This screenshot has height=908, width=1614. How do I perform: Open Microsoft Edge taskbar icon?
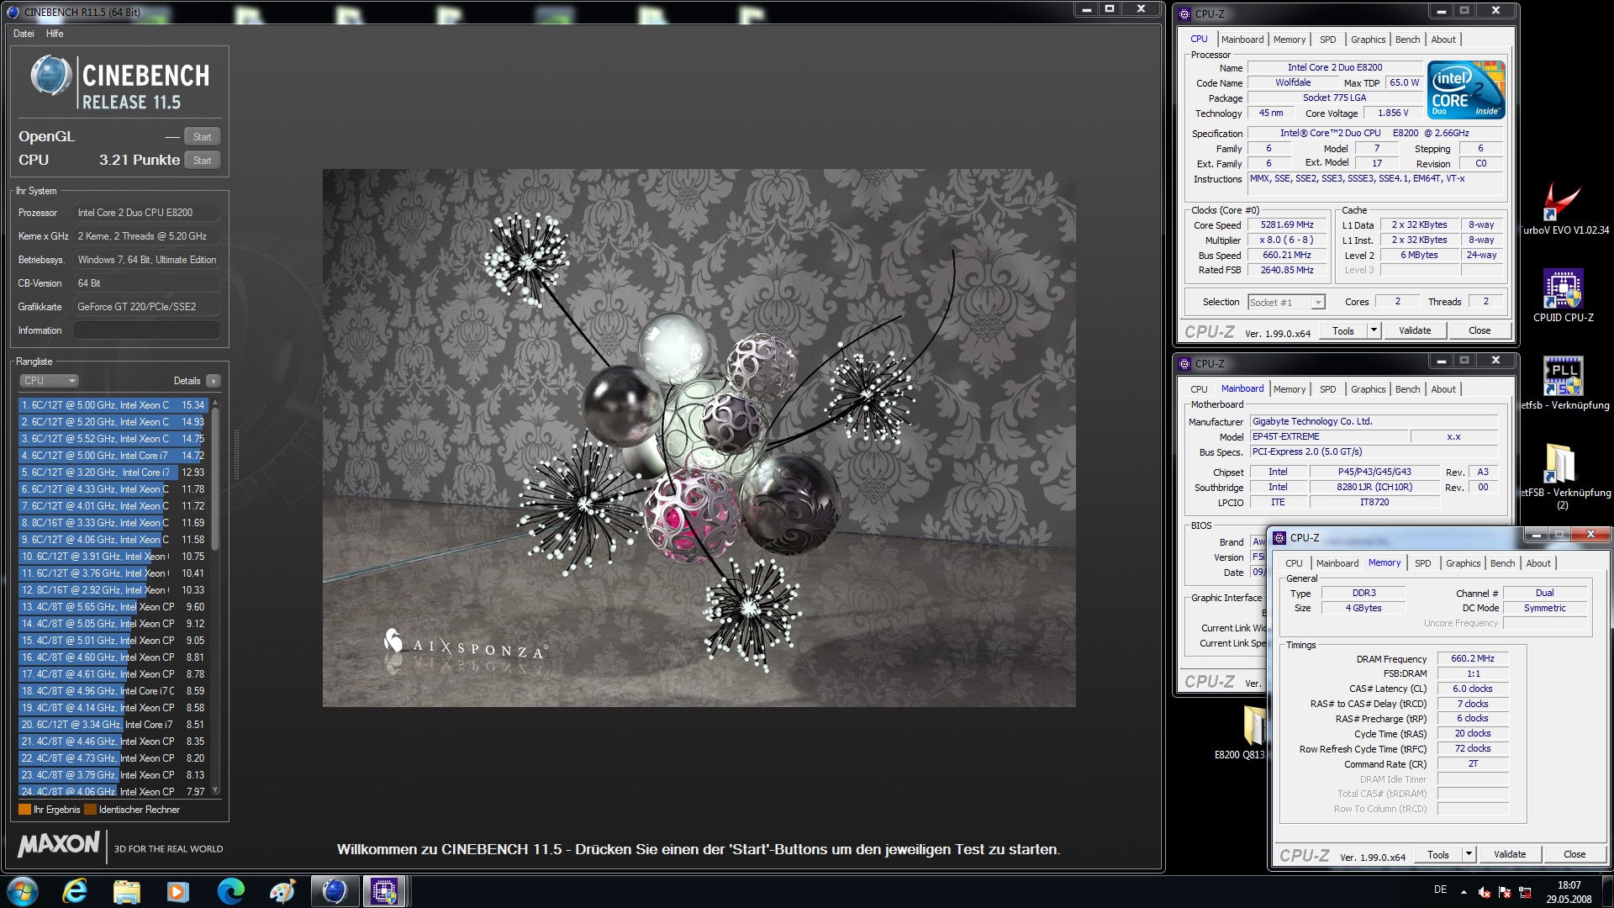click(230, 891)
